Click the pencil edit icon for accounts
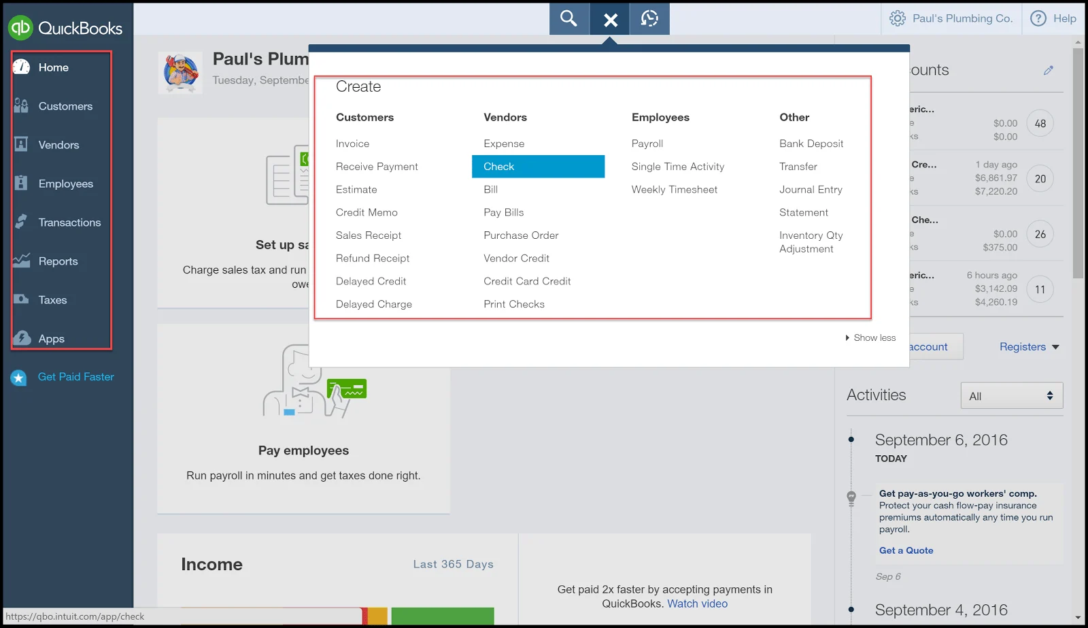Viewport: 1088px width, 628px height. pyautogui.click(x=1049, y=70)
